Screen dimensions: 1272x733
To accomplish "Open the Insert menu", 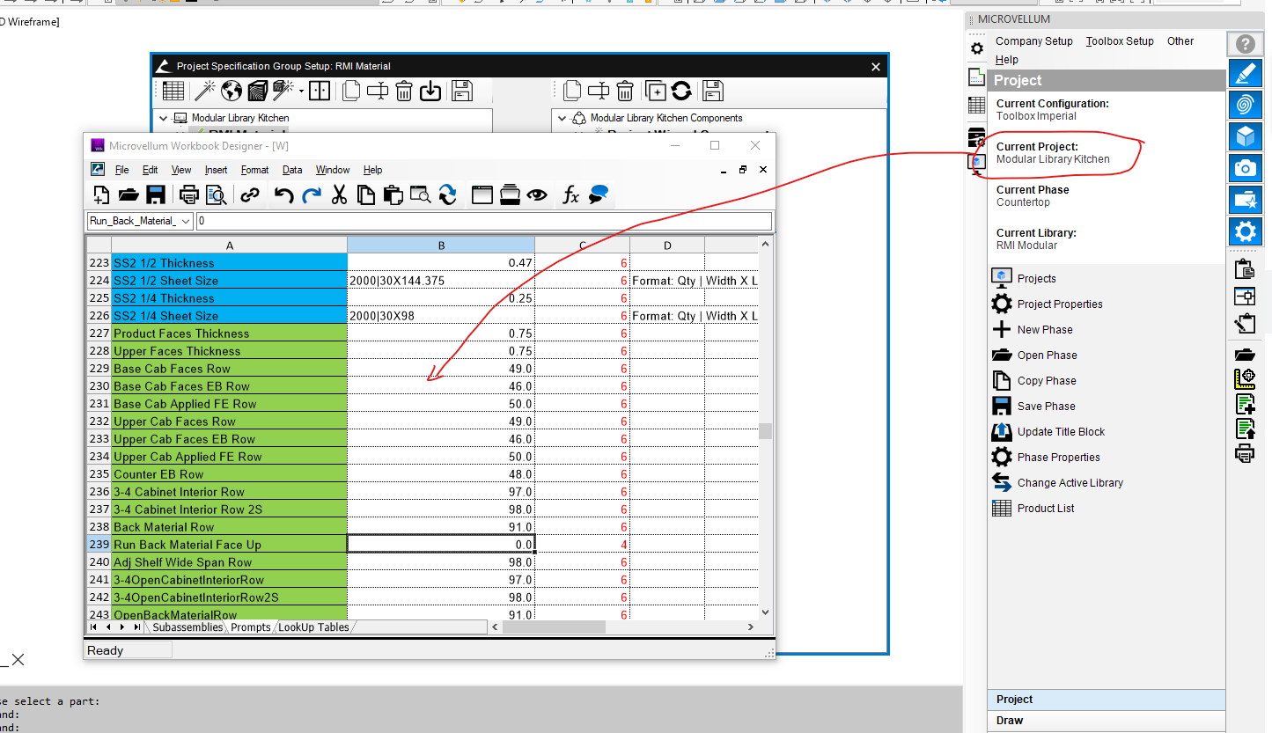I will point(216,170).
